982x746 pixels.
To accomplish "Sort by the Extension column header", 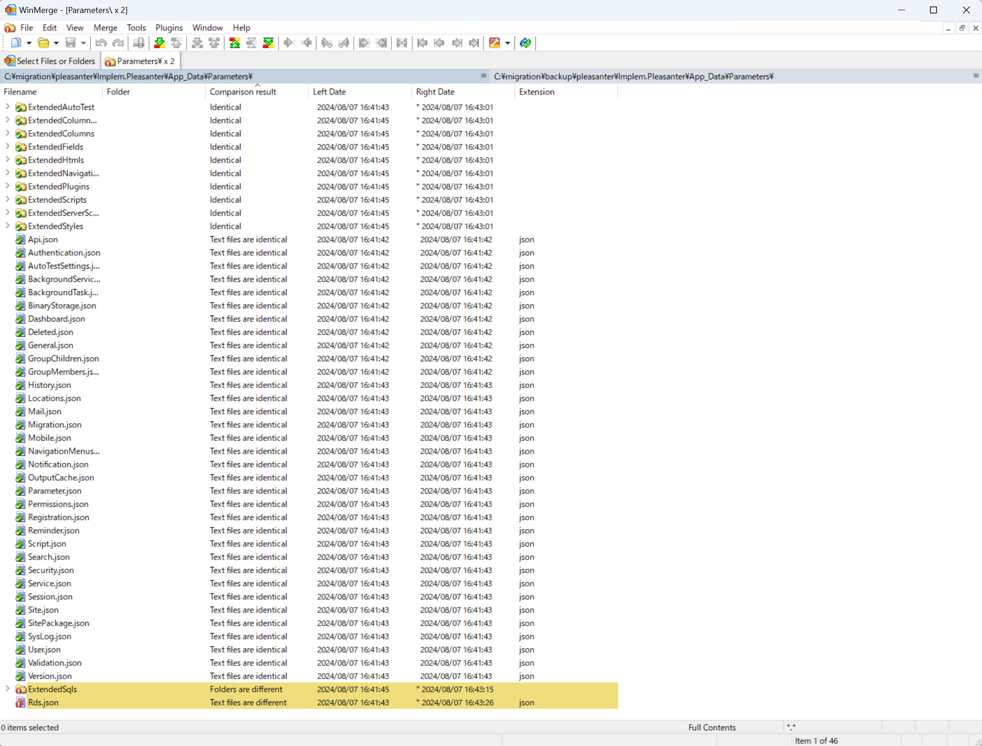I will click(x=566, y=91).
